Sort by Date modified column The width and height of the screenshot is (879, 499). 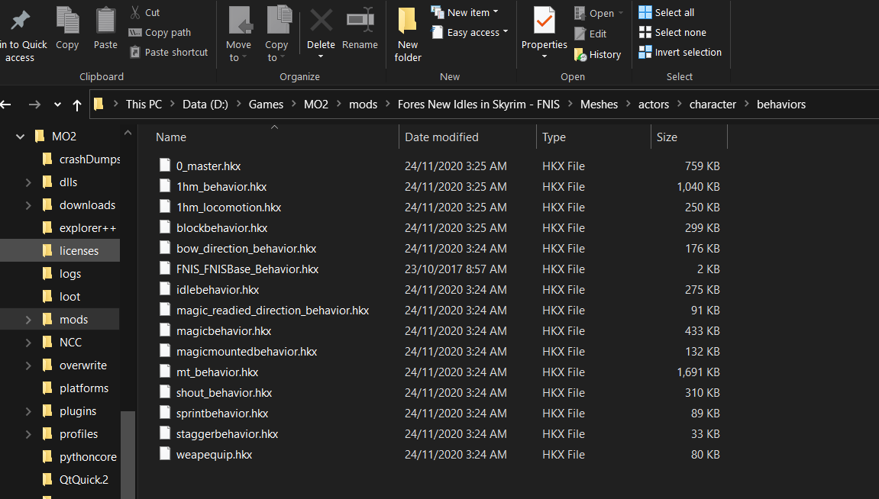pyautogui.click(x=467, y=137)
